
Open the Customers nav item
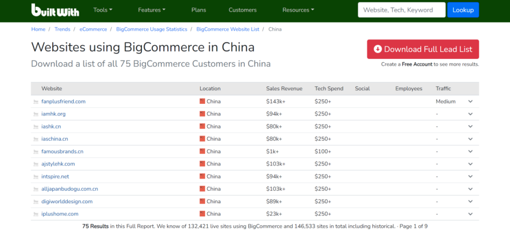tap(242, 10)
